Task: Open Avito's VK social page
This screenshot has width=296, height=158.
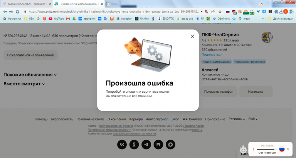Action: [x=122, y=144]
